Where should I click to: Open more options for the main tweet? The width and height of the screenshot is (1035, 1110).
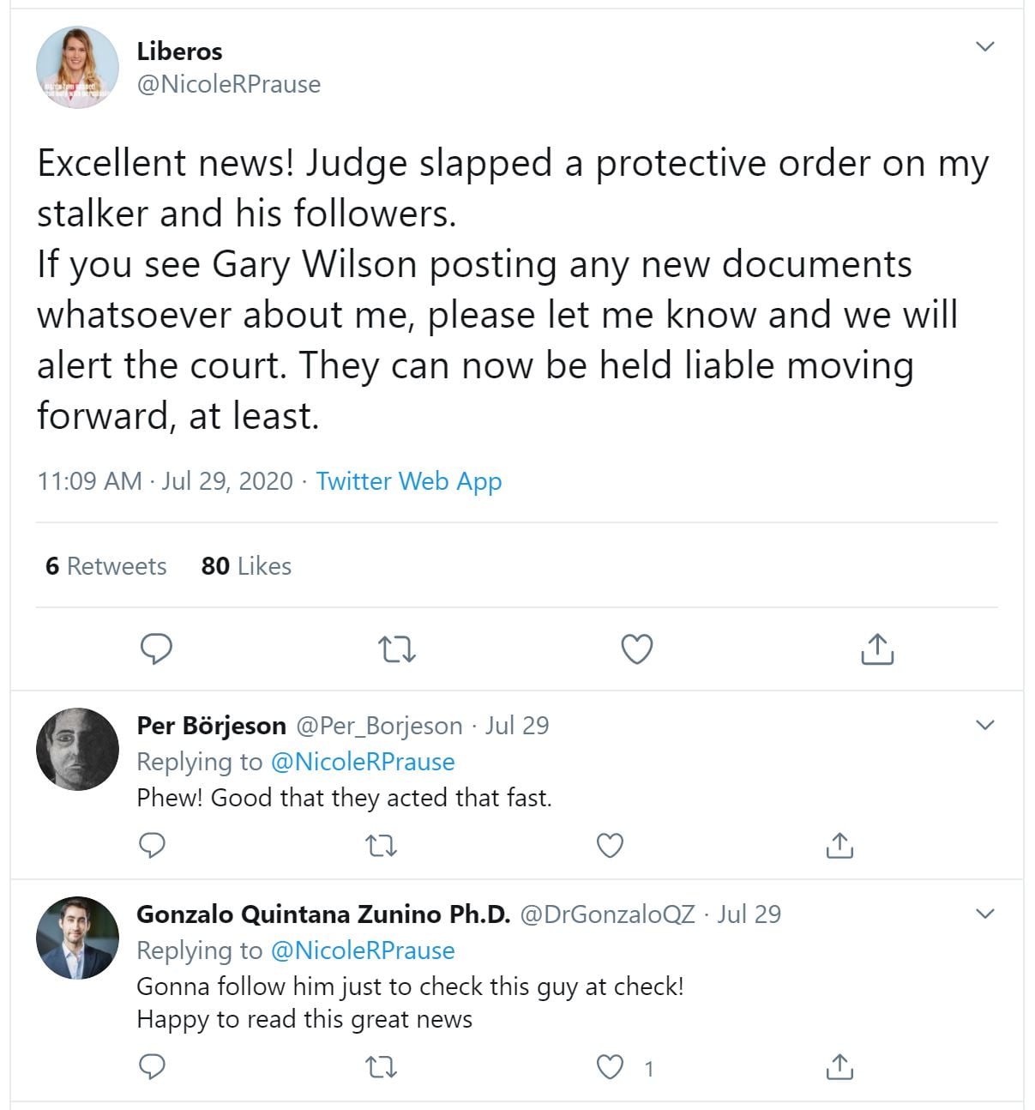click(985, 46)
